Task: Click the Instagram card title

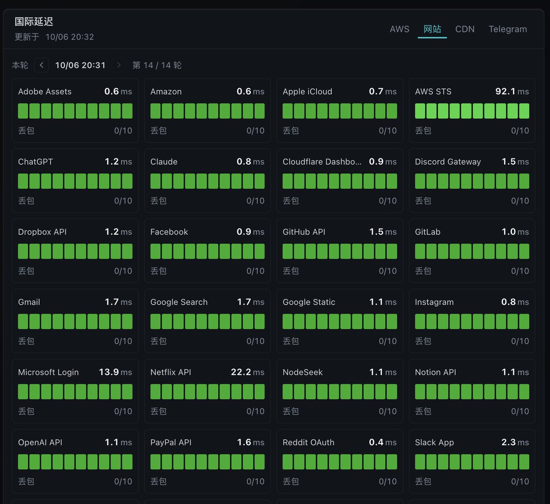Action: point(434,302)
